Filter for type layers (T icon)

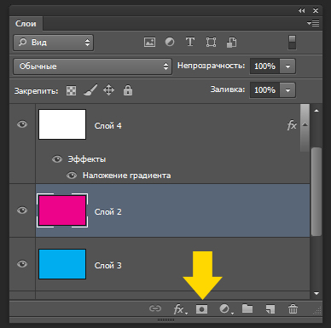(190, 42)
